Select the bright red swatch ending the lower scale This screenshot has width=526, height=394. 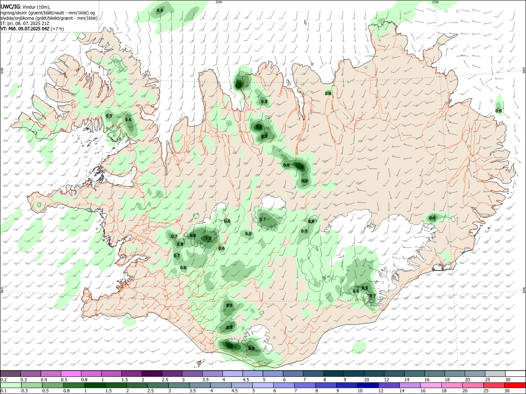(515, 385)
